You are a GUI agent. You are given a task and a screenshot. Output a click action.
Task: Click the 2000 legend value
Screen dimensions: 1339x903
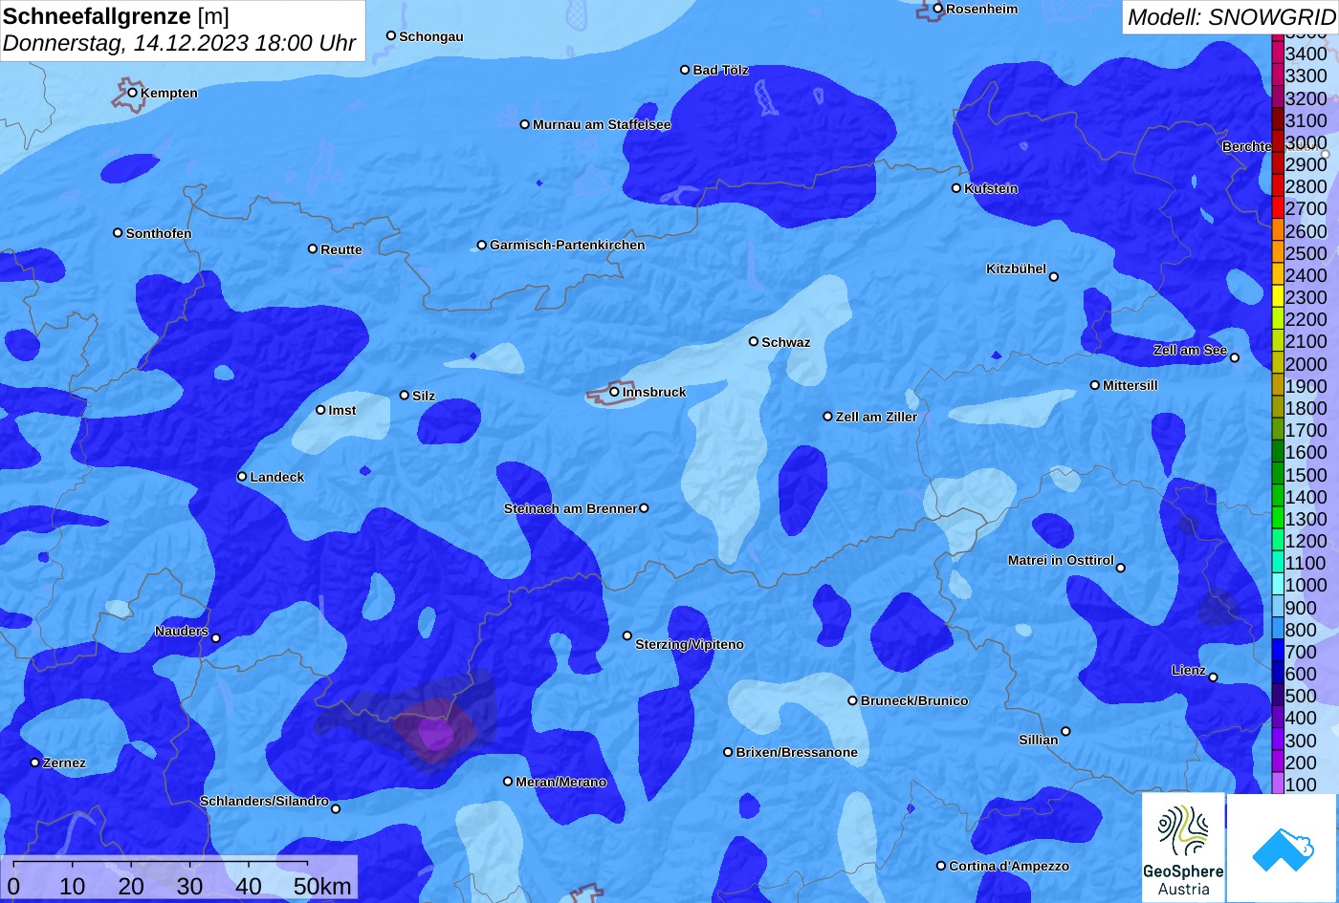pyautogui.click(x=1306, y=364)
